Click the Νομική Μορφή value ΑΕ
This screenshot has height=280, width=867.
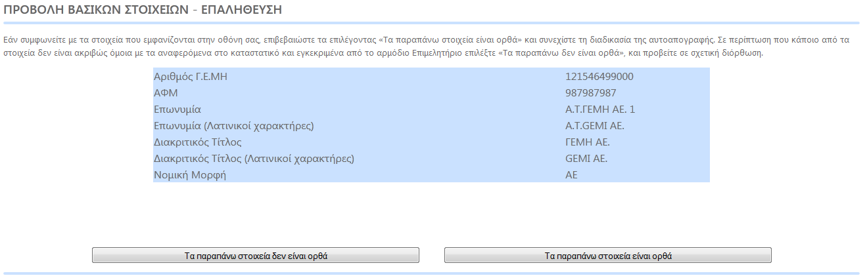571,175
